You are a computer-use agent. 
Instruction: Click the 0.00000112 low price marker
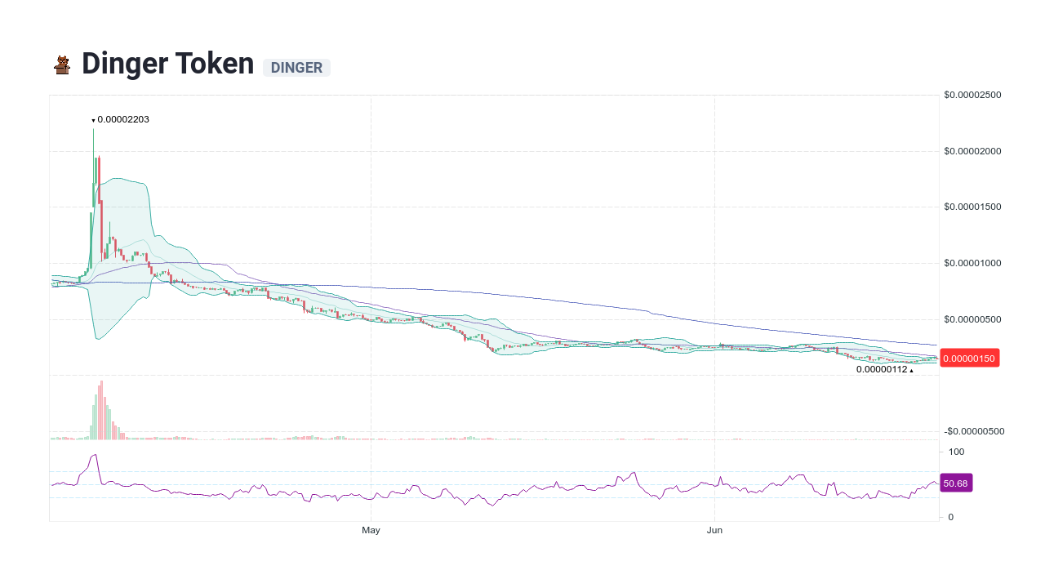pyautogui.click(x=885, y=369)
